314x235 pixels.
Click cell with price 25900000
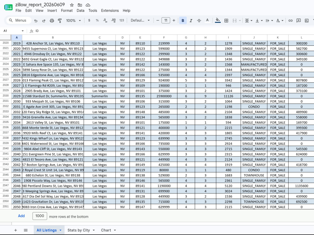[164, 96]
